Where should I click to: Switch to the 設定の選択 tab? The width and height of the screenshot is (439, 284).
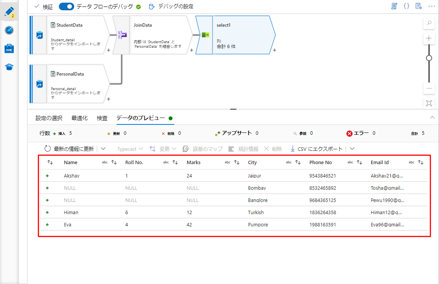(49, 118)
